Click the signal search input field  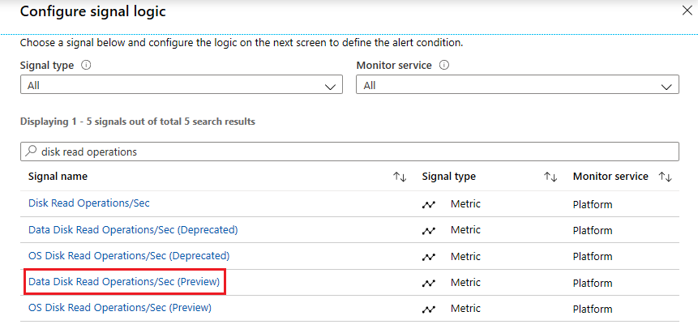[x=357, y=152]
